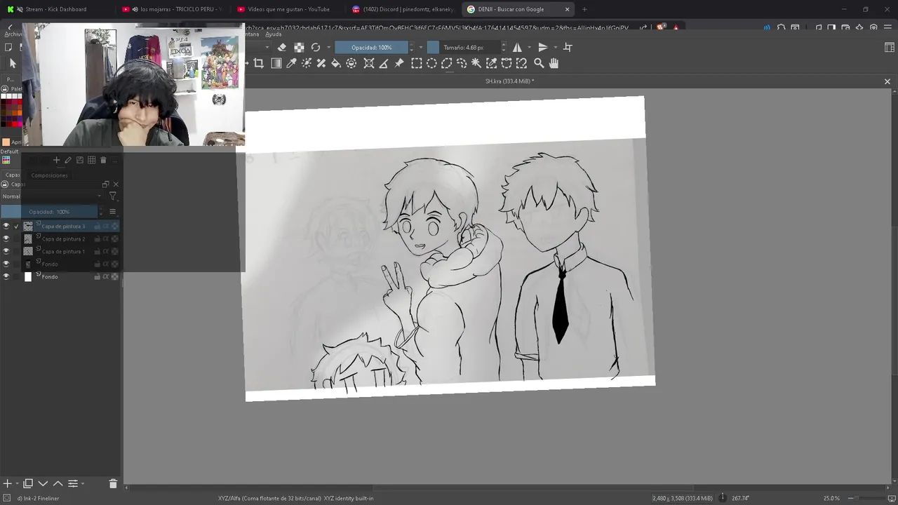Select the Bezier Curve Selection tool
The image size is (898, 505).
click(507, 63)
